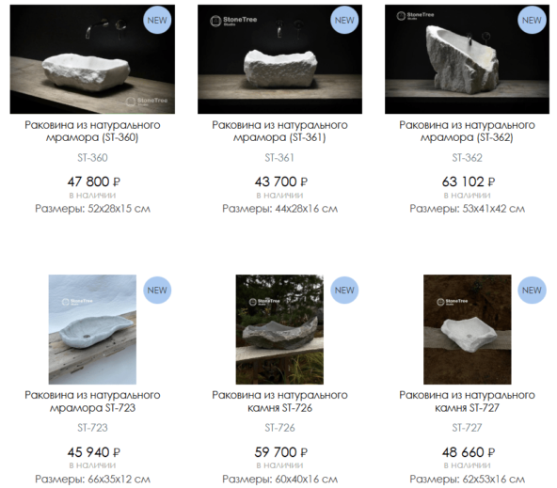
Task: Open product title link камня ST-727
Action: point(467,401)
